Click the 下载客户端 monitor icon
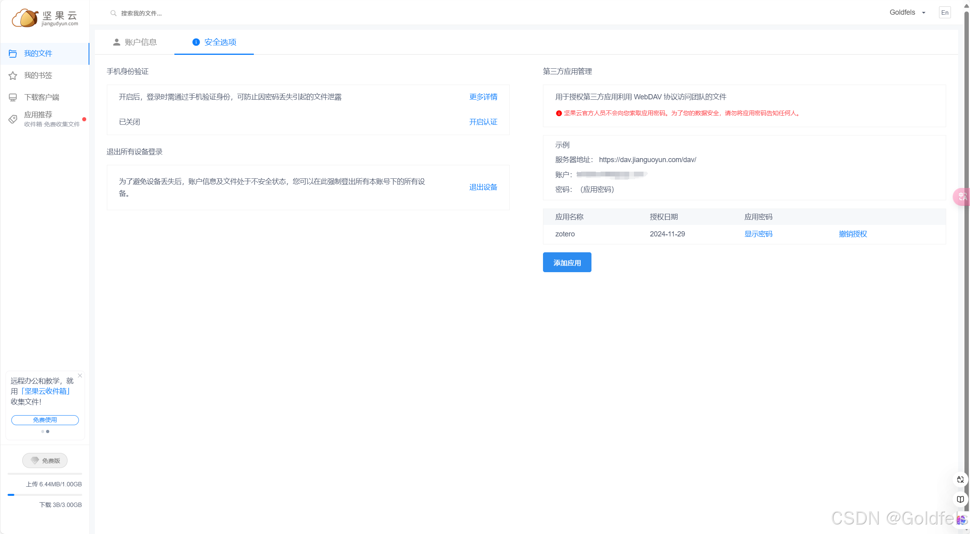Image resolution: width=970 pixels, height=534 pixels. [x=13, y=97]
